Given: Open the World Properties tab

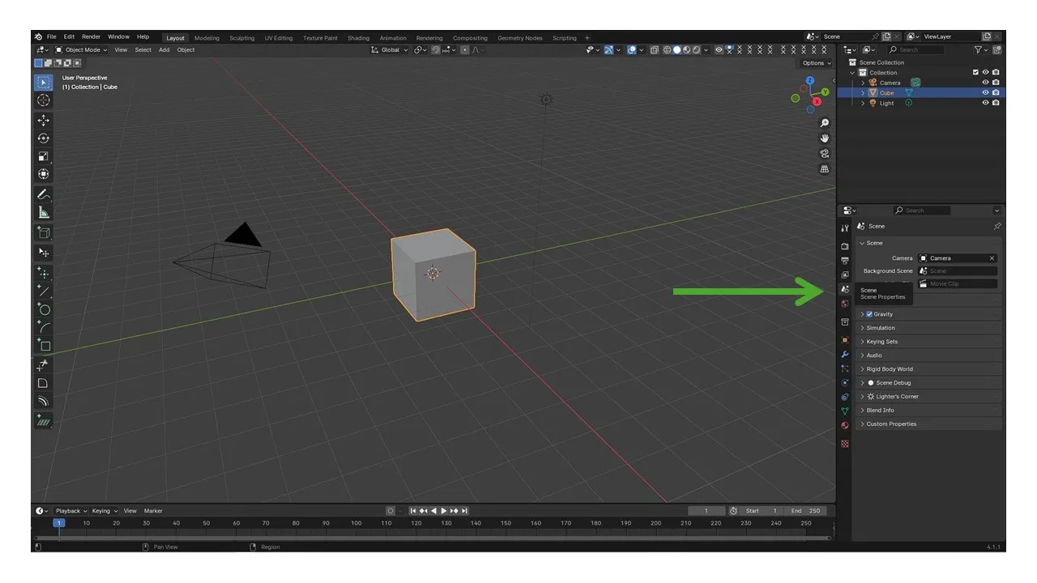Looking at the screenshot, I should (845, 304).
